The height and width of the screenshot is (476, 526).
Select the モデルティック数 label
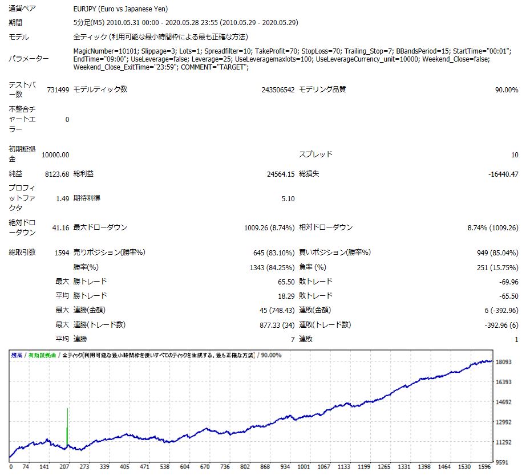[x=100, y=89]
